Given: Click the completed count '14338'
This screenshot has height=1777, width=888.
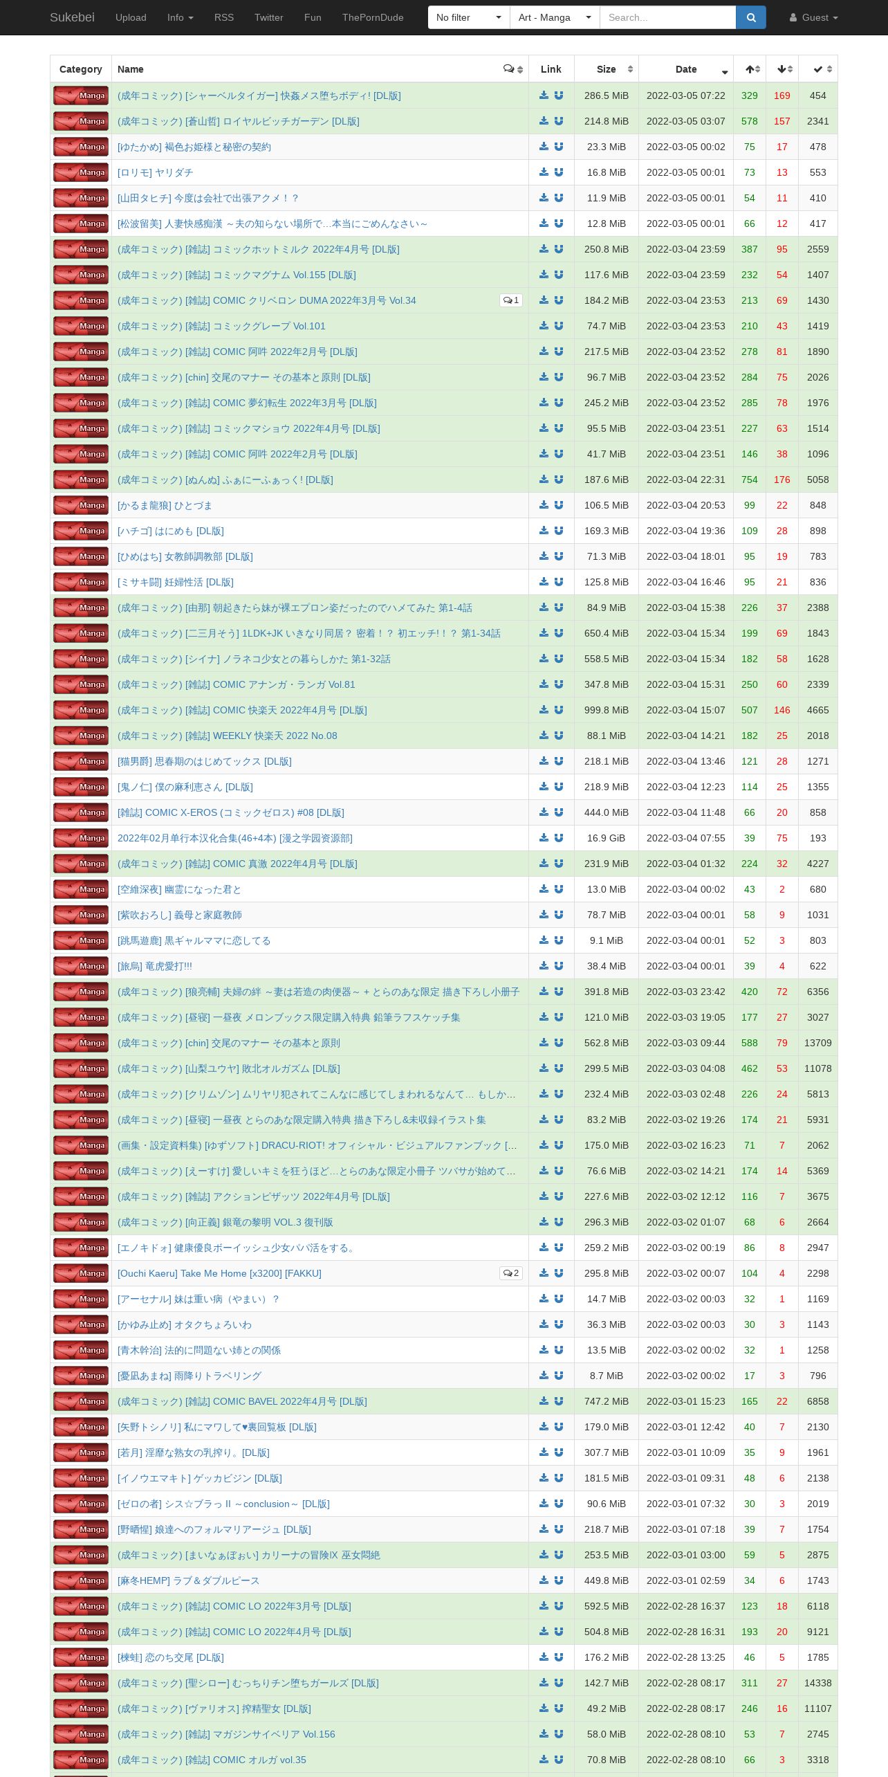Looking at the screenshot, I should (818, 1683).
